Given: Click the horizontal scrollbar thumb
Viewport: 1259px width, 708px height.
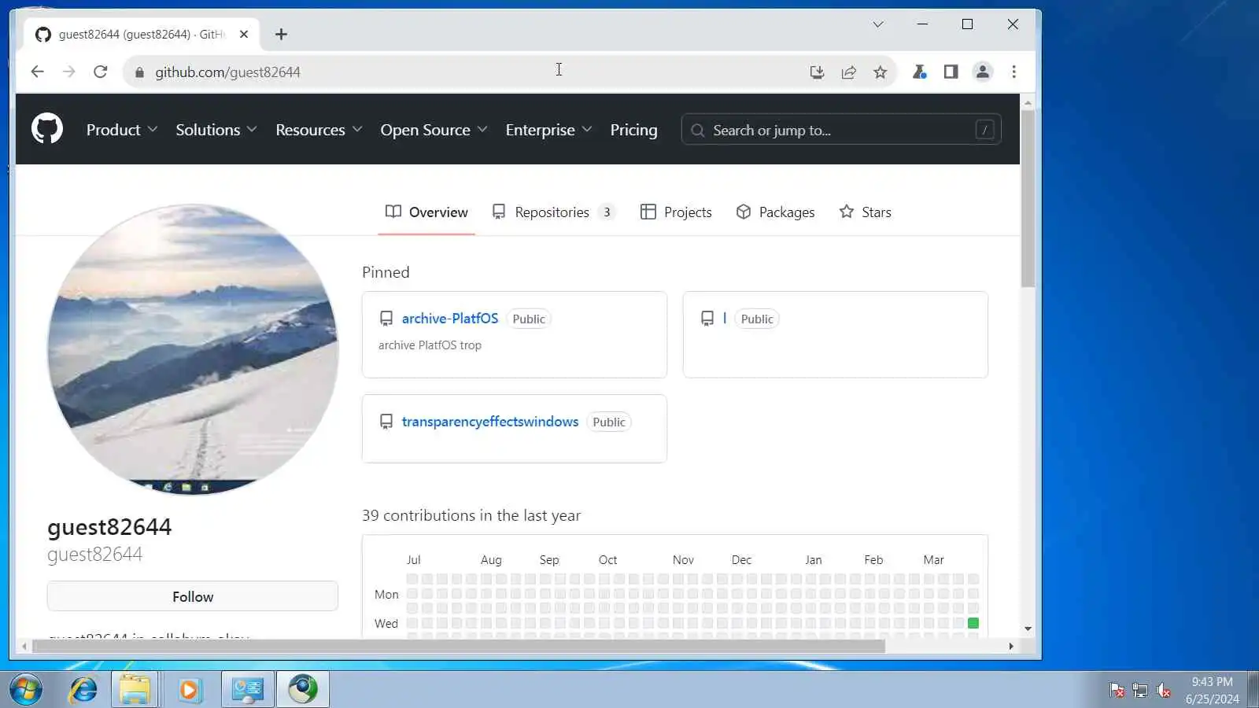Looking at the screenshot, I should [x=458, y=646].
